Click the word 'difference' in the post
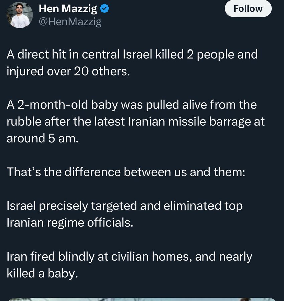The height and width of the screenshot is (301, 284). (93, 172)
